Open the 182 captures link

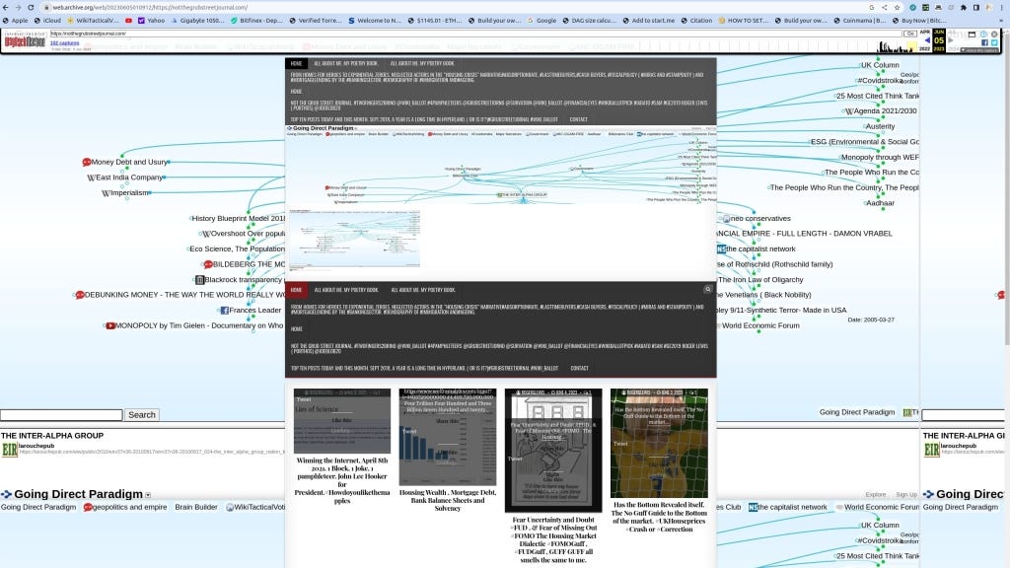(64, 43)
